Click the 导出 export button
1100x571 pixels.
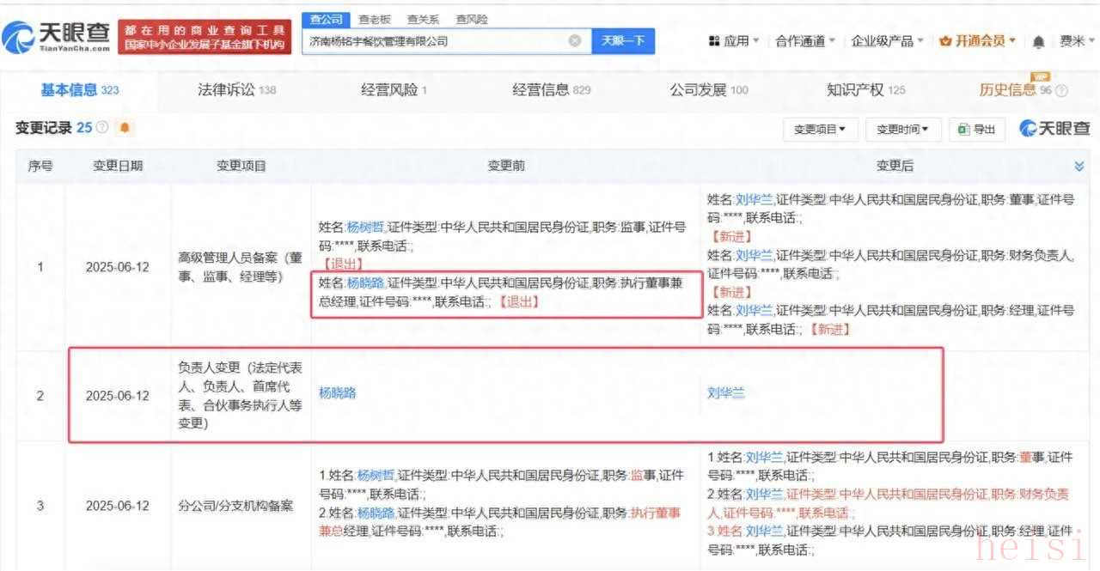click(977, 129)
